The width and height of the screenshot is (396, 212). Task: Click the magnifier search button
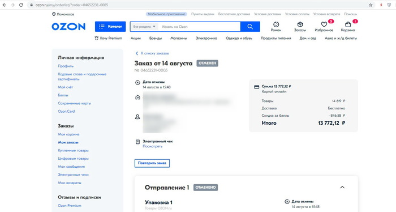pyautogui.click(x=250, y=27)
